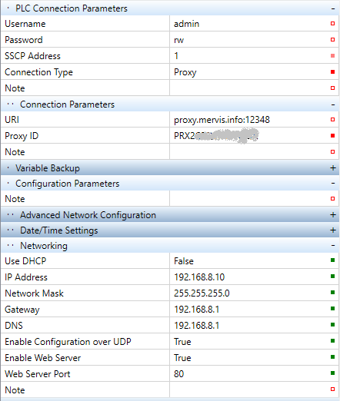This screenshot has height=401, width=340.
Task: Click the red marker next to Password
Action: click(x=332, y=40)
